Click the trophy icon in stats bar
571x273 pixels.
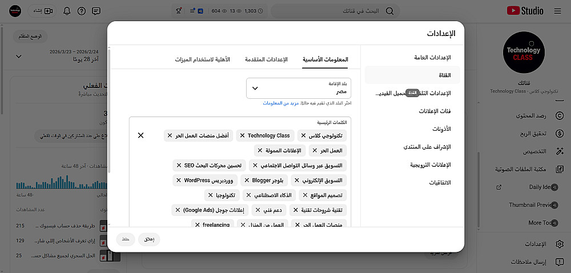pyautogui.click(x=179, y=11)
